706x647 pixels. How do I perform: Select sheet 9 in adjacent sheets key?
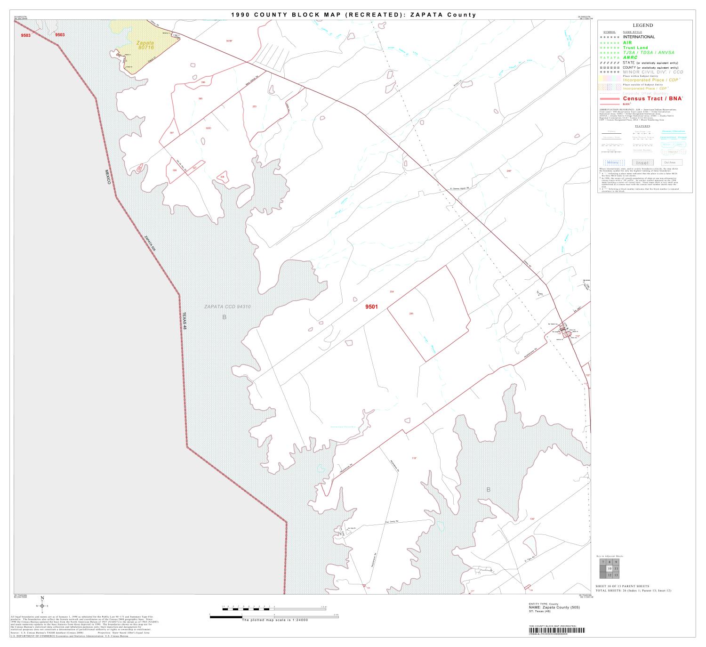[x=616, y=562]
